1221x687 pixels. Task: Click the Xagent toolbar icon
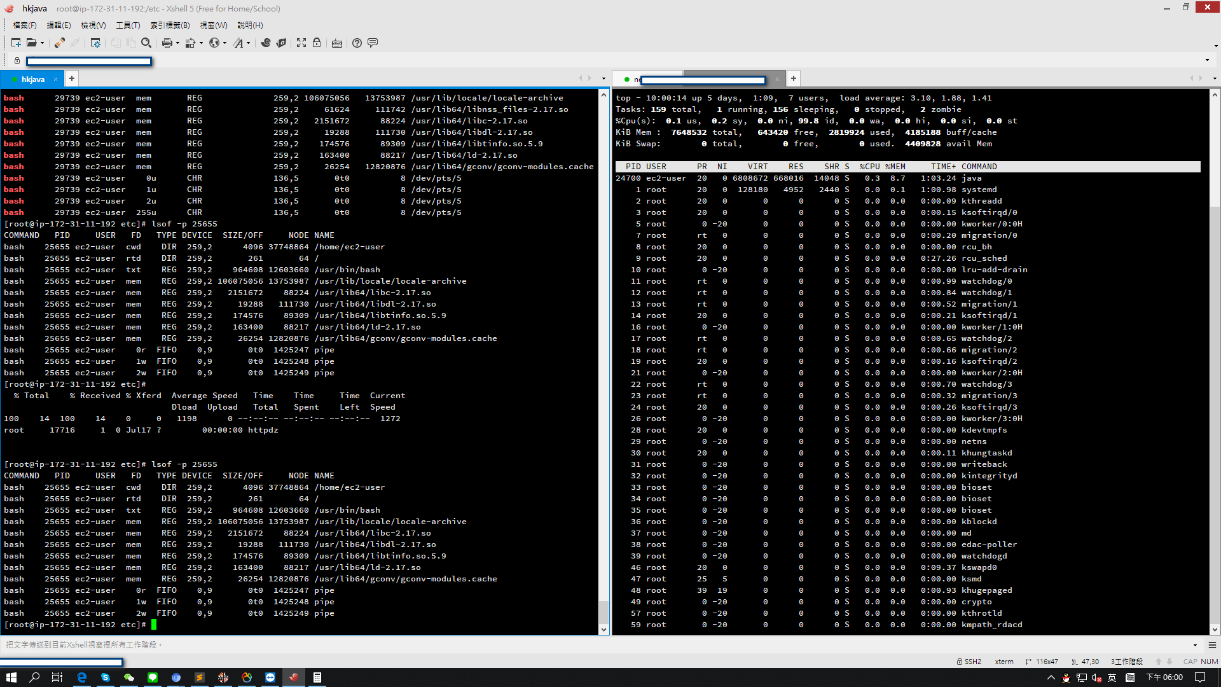click(x=281, y=43)
